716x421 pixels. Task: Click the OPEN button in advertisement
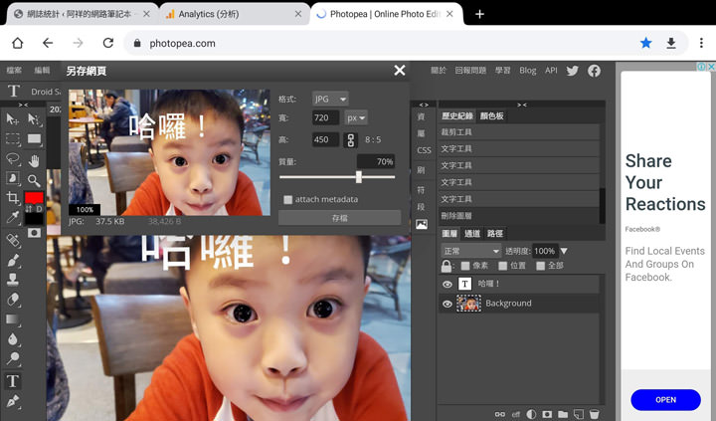[665, 400]
